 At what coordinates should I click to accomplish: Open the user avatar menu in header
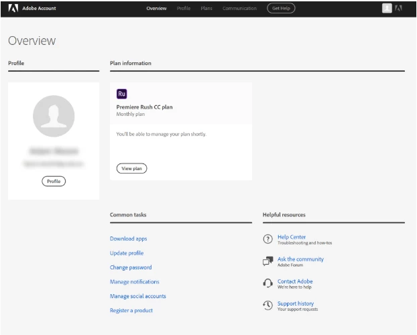point(387,8)
